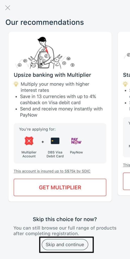130x259 pixels.
Task: Open the SDIC insured up to S$75k link
Action: (x=52, y=171)
